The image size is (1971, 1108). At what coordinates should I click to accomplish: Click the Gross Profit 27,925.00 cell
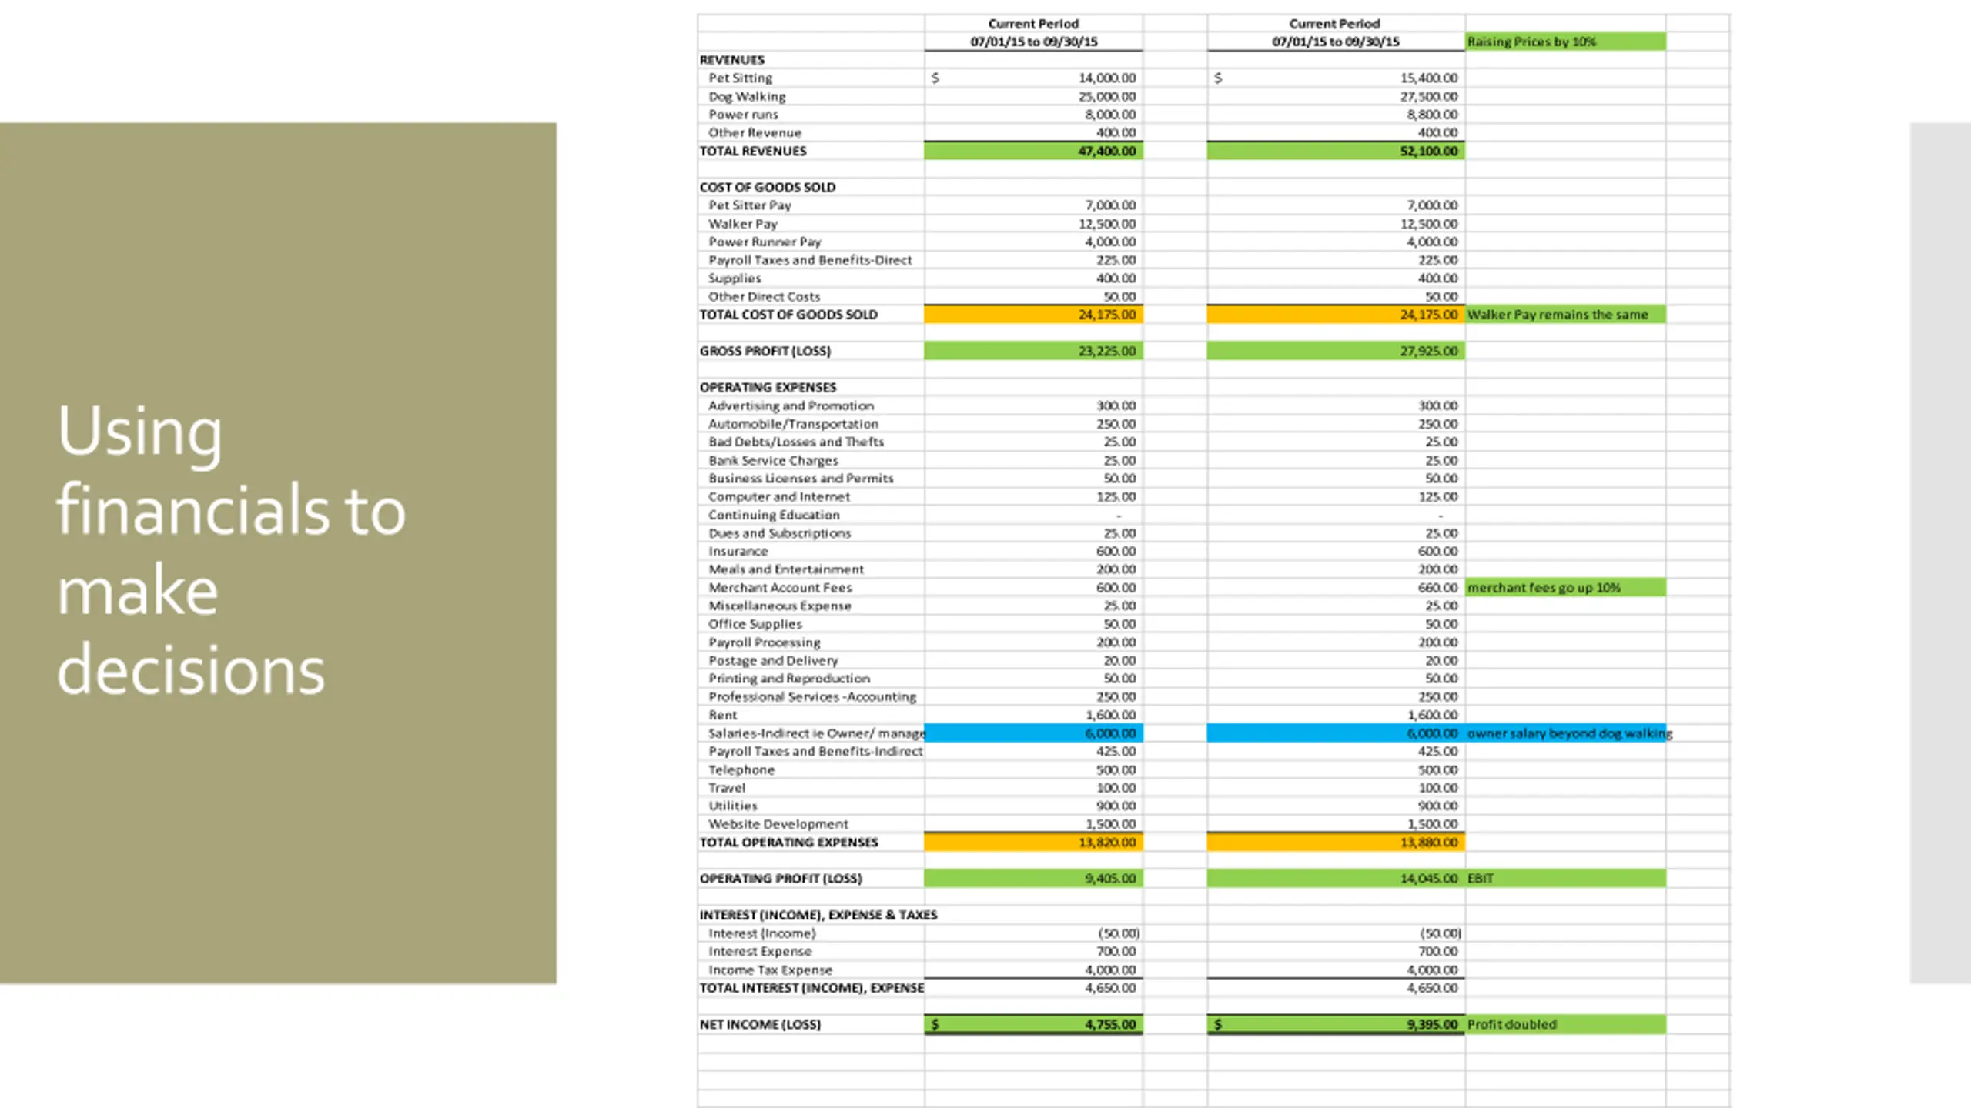(x=1336, y=351)
